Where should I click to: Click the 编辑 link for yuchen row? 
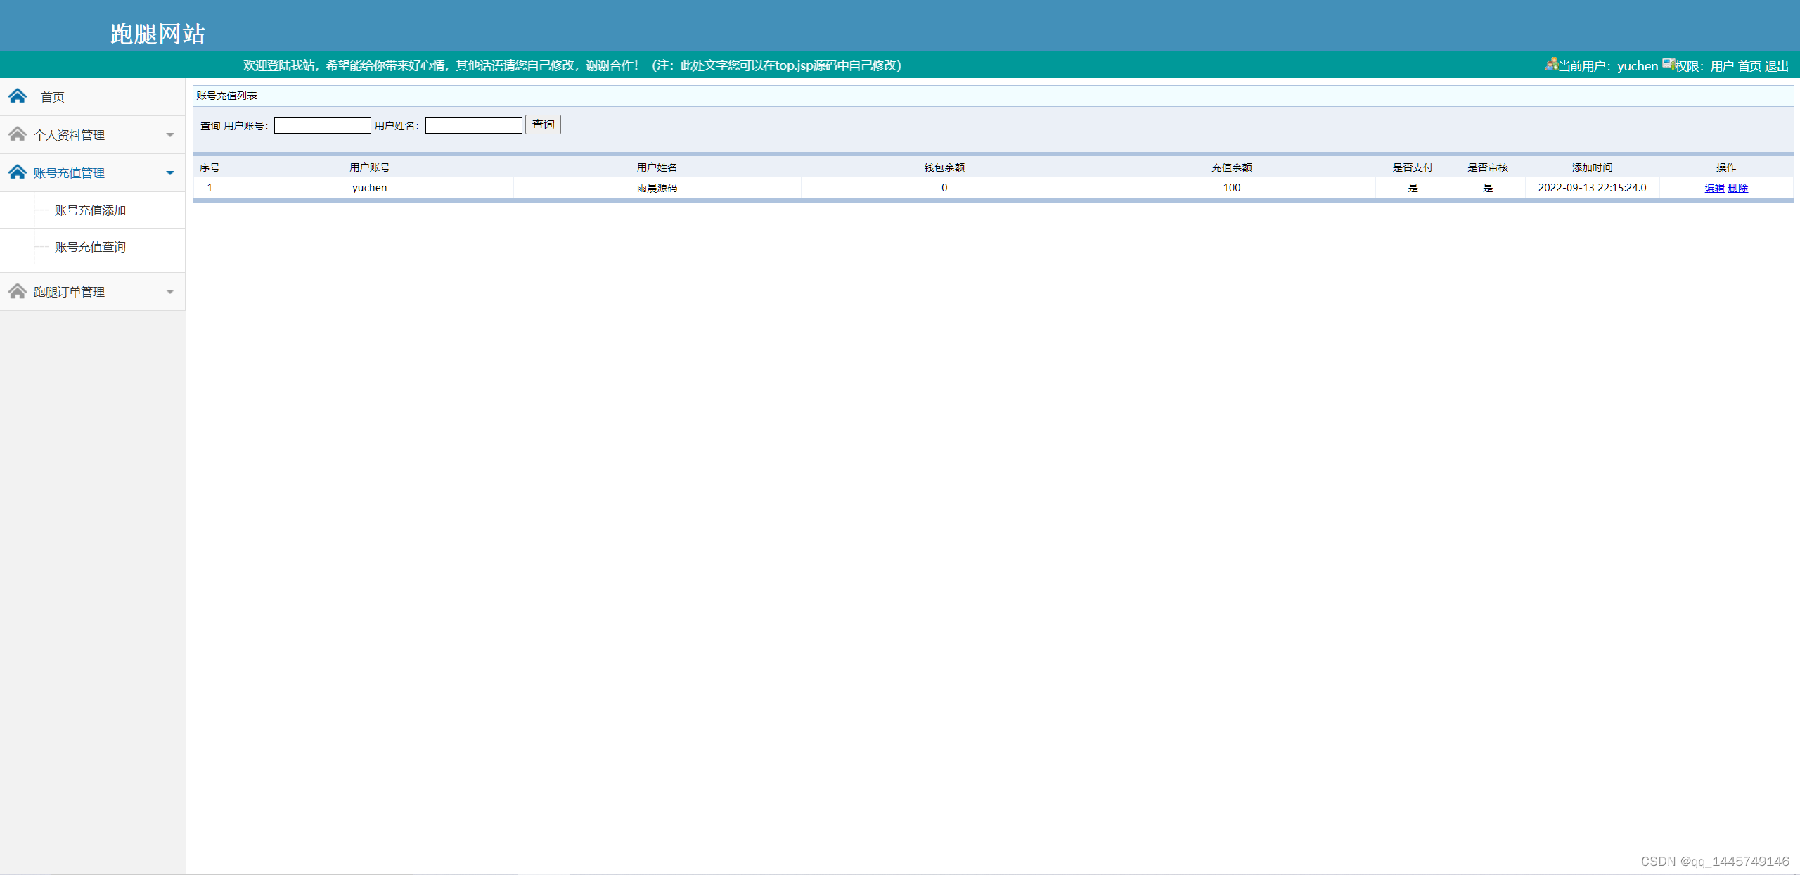point(1714,188)
